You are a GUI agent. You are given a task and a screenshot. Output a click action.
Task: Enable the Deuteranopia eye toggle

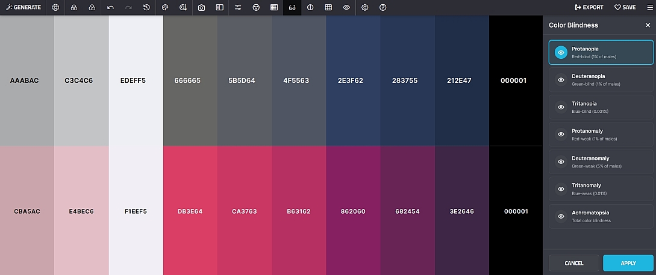[x=561, y=80]
